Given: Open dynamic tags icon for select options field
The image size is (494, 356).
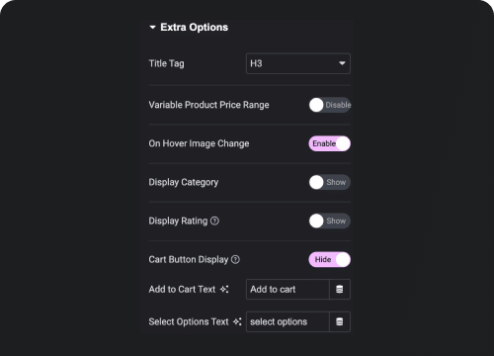Looking at the screenshot, I should 340,321.
